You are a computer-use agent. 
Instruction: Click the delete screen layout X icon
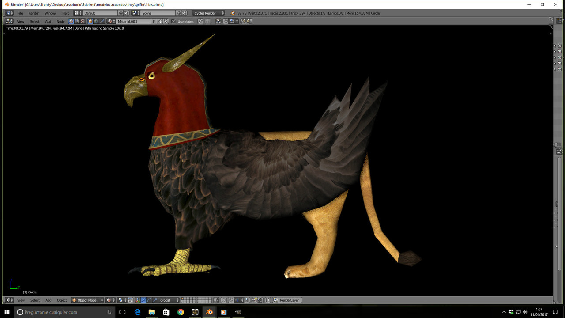(x=126, y=13)
